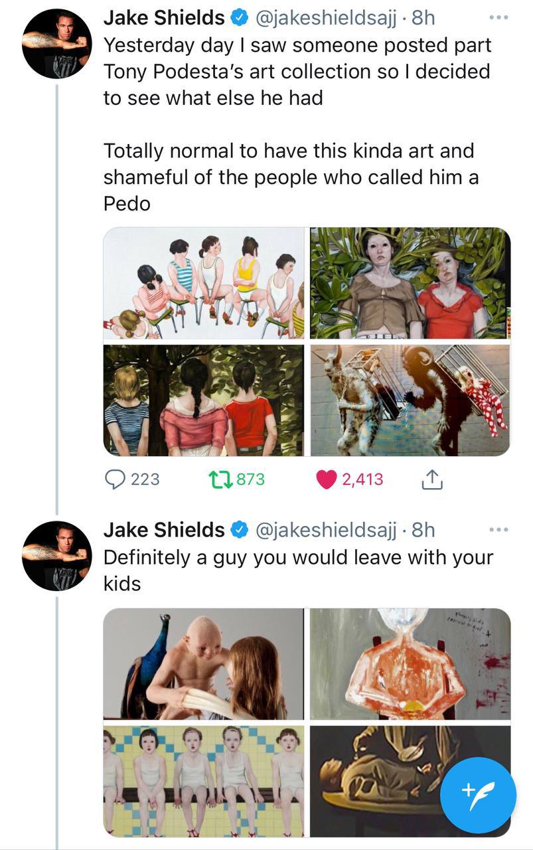533x850 pixels.
Task: Tap the blue compose tweet button
Action: (478, 795)
